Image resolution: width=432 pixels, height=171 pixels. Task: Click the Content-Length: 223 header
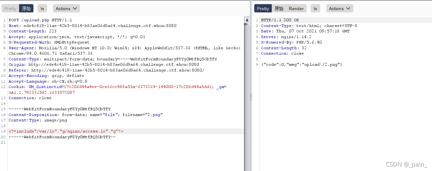(32, 31)
